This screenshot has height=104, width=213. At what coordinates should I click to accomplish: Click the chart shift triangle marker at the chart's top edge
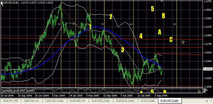point(162,1)
